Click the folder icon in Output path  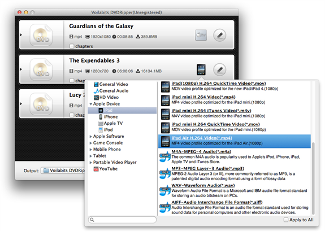tap(46, 170)
